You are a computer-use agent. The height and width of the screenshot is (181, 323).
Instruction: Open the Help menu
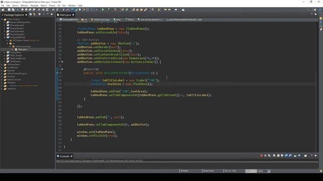point(80,6)
